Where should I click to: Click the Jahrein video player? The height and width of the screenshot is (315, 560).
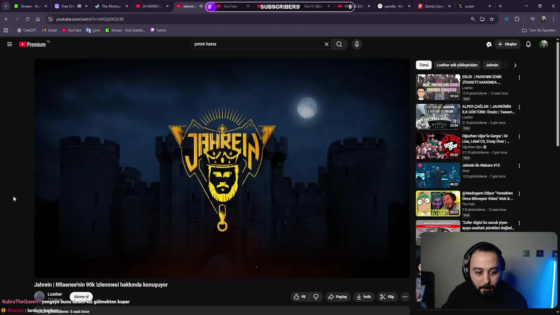pos(222,168)
